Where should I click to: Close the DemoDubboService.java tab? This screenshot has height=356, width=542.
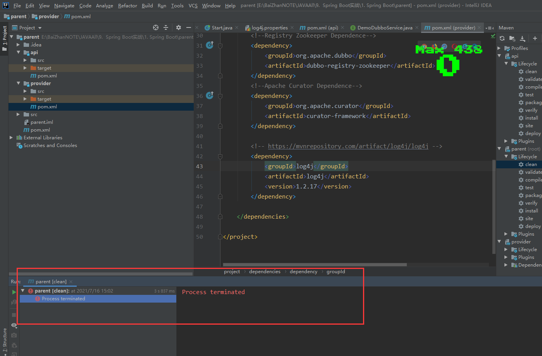click(417, 27)
